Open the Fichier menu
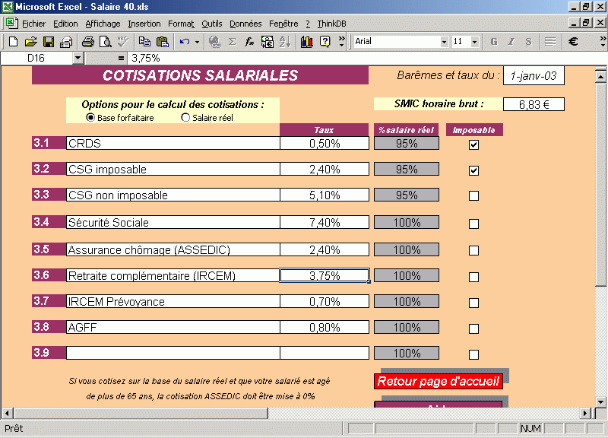This screenshot has width=608, height=438. (x=33, y=24)
